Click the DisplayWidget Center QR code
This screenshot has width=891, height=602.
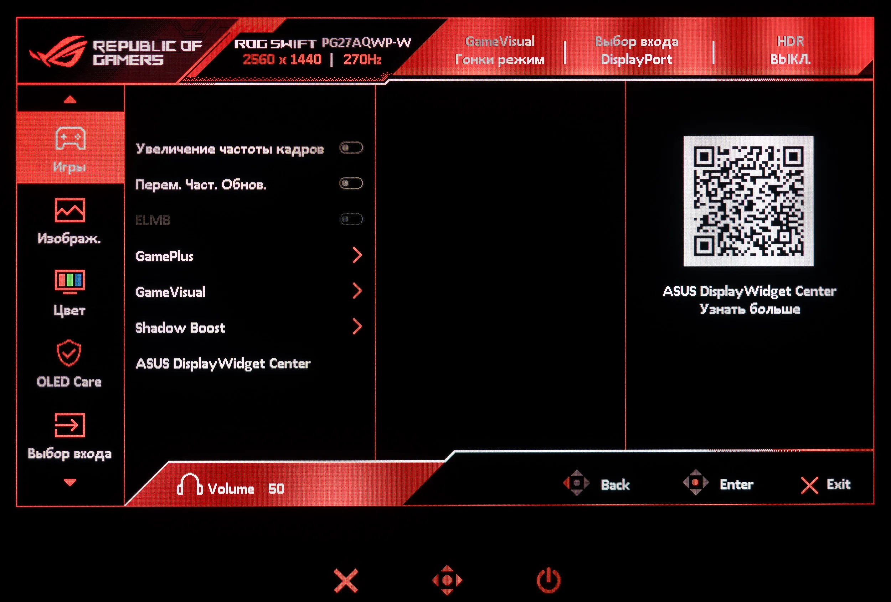(748, 201)
